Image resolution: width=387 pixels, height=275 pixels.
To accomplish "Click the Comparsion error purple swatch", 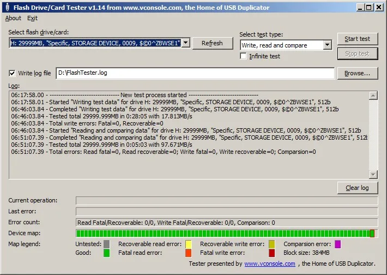I will (337, 244).
